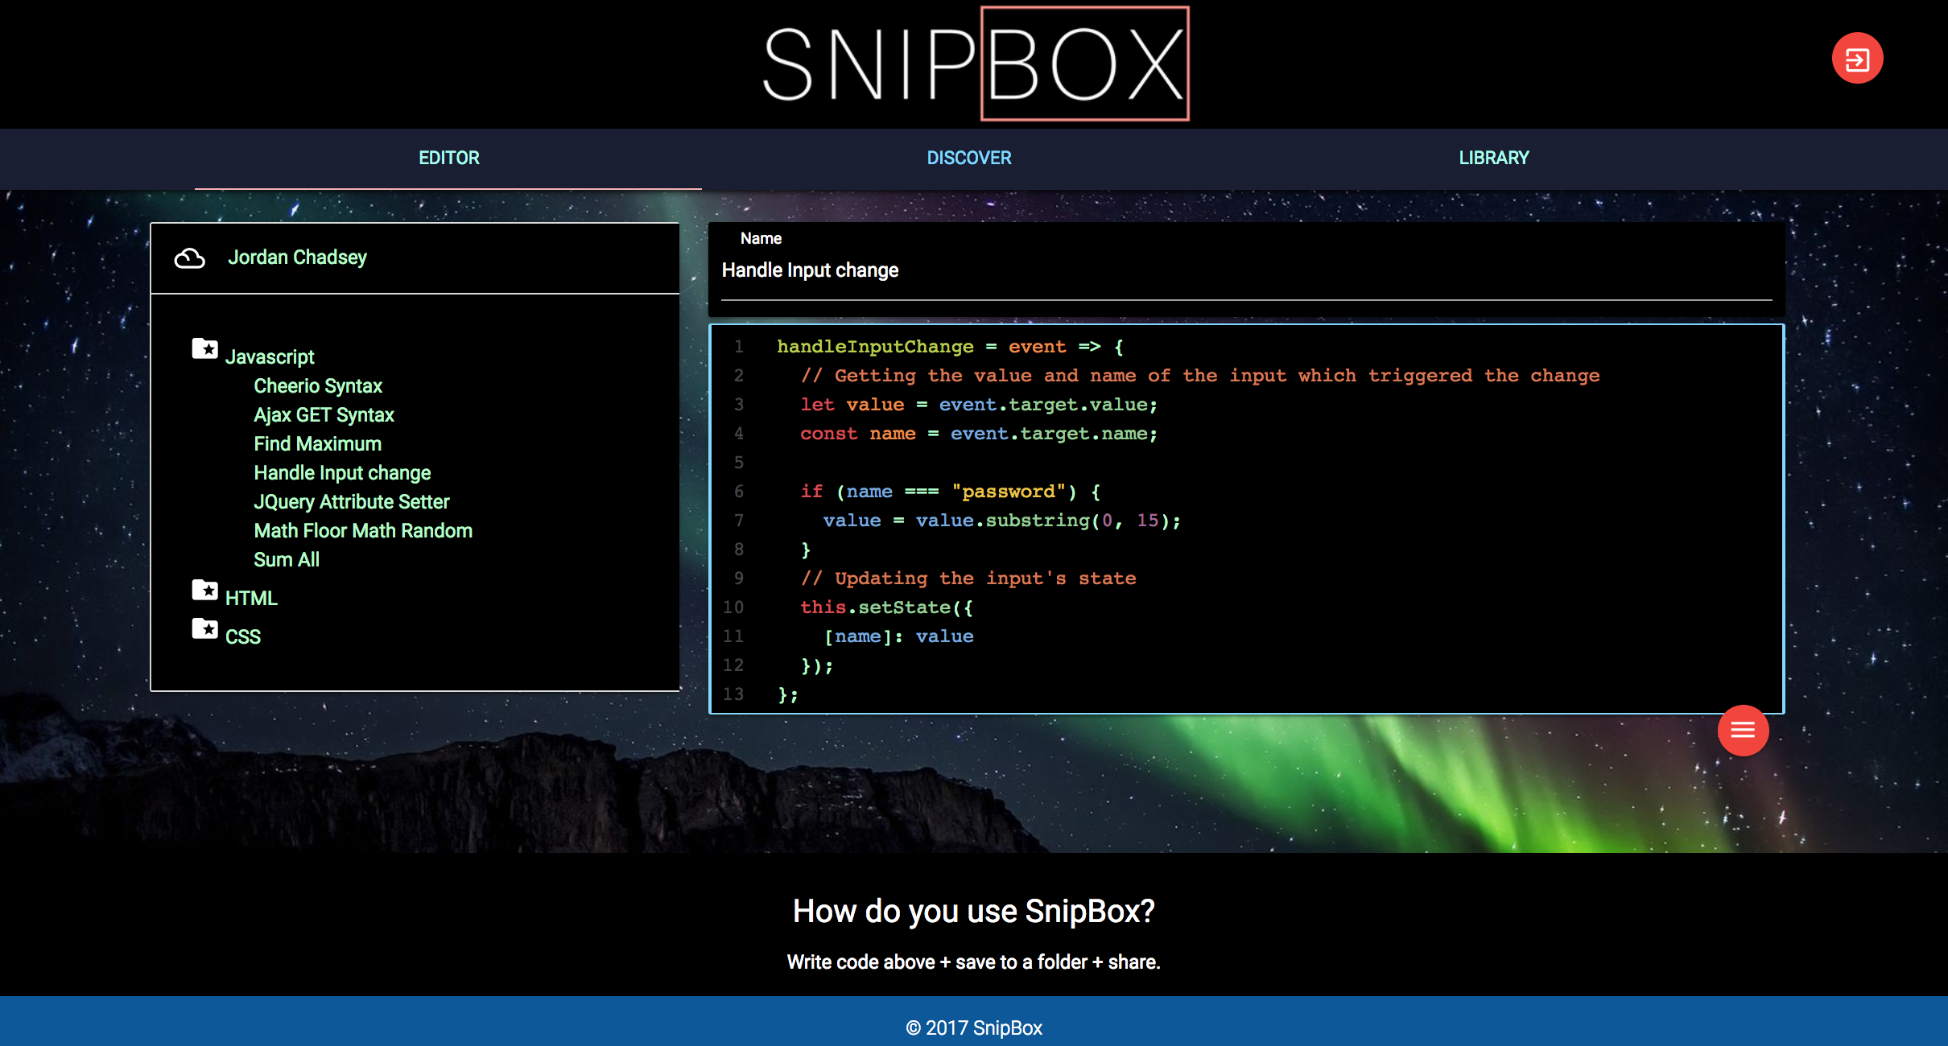Switch to the Discover tab
This screenshot has width=1948, height=1046.
coord(969,159)
